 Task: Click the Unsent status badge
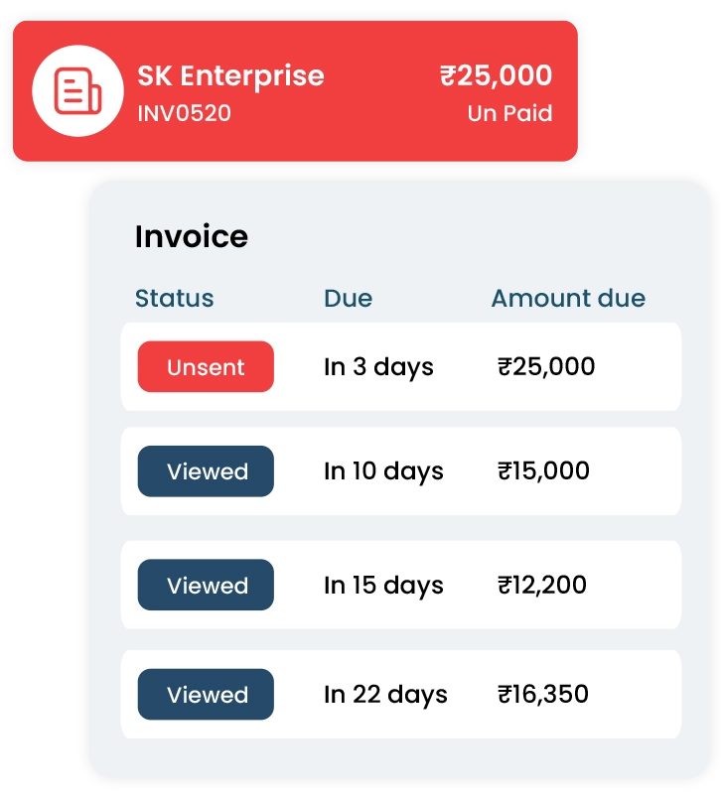[x=206, y=367]
